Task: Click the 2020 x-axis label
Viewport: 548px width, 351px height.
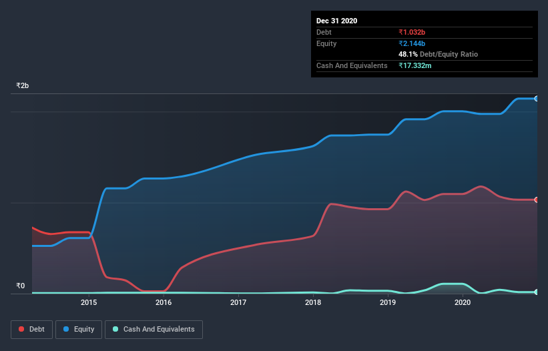Action: pos(463,302)
